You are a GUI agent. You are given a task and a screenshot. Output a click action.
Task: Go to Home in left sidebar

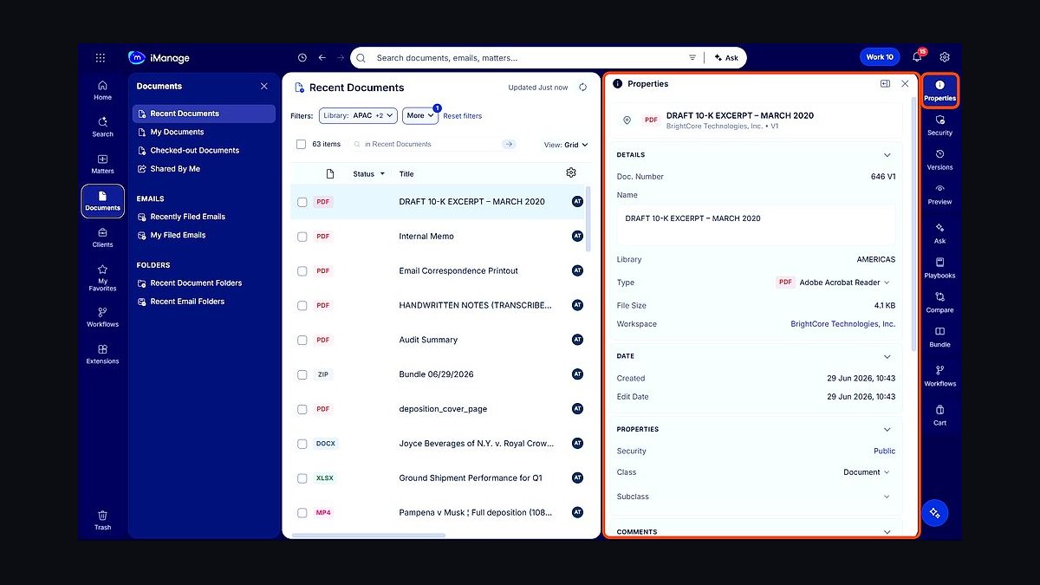[x=102, y=90]
